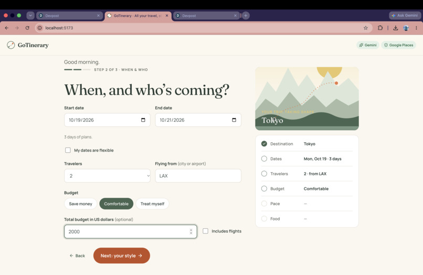Click the Destination checked status circle

coord(264,144)
